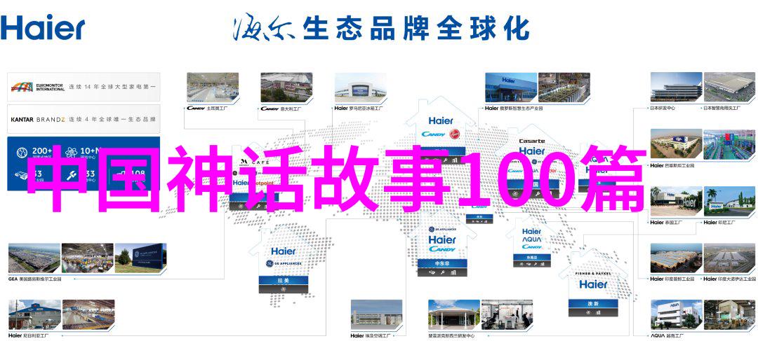
Task: Click the red Hoover logo in Europe house
Action: point(454,134)
